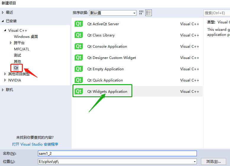Expand the 其他项目类型 node
Image resolution: width=230 pixels, height=166 pixels.
(x=5, y=74)
